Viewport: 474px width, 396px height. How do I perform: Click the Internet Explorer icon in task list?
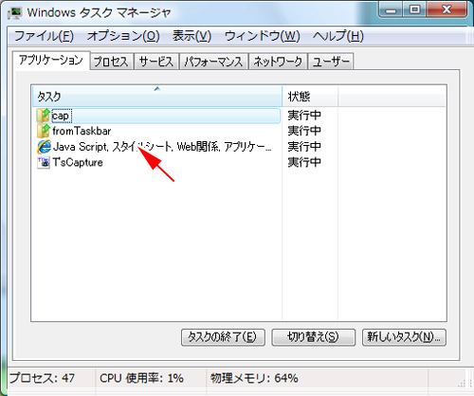pyautogui.click(x=44, y=147)
